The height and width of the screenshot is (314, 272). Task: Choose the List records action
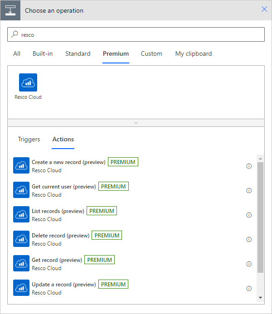point(58,211)
